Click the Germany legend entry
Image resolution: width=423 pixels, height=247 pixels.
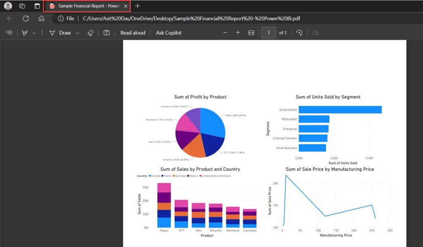[x=179, y=176]
